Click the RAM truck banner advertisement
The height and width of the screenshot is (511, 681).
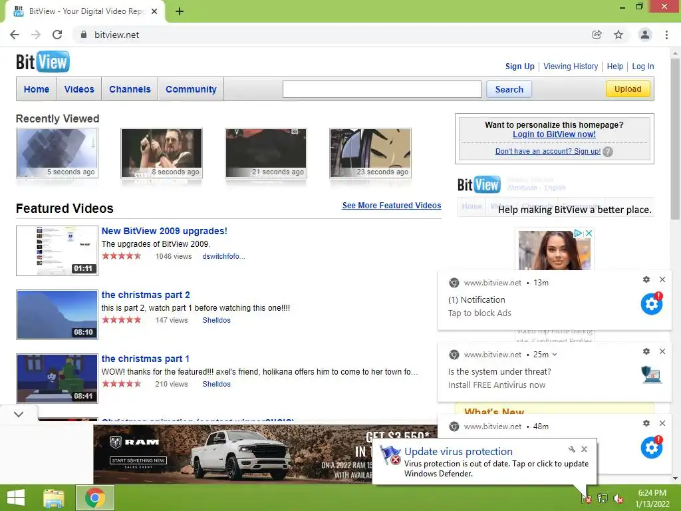[x=232, y=454]
